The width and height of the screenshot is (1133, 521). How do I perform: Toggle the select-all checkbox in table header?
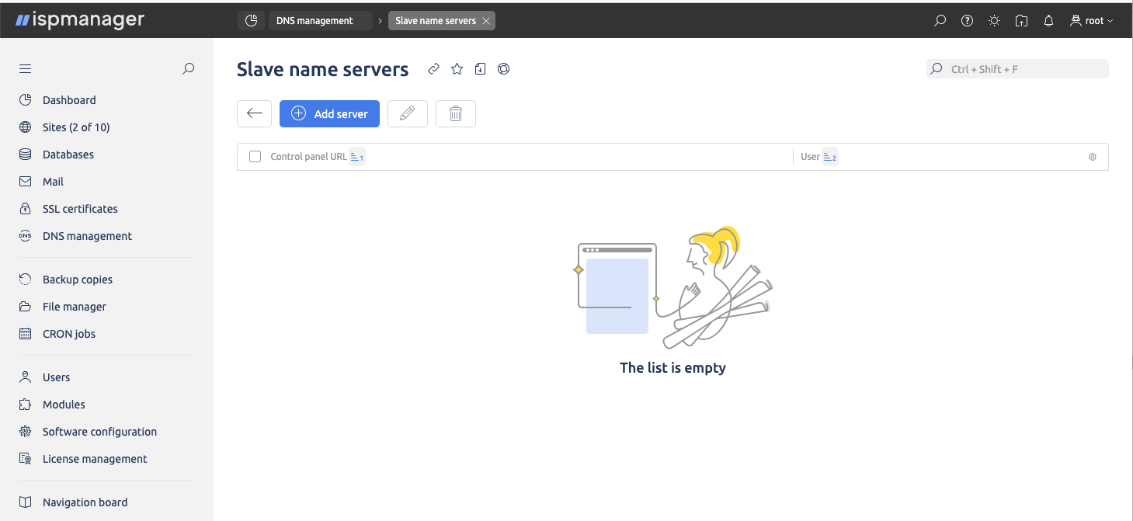[x=255, y=157]
